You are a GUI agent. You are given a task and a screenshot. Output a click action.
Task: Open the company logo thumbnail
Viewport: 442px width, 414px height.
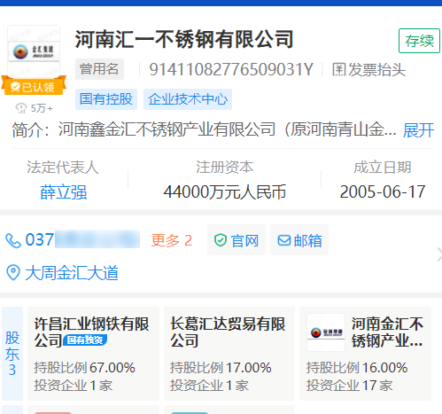[x=34, y=51]
